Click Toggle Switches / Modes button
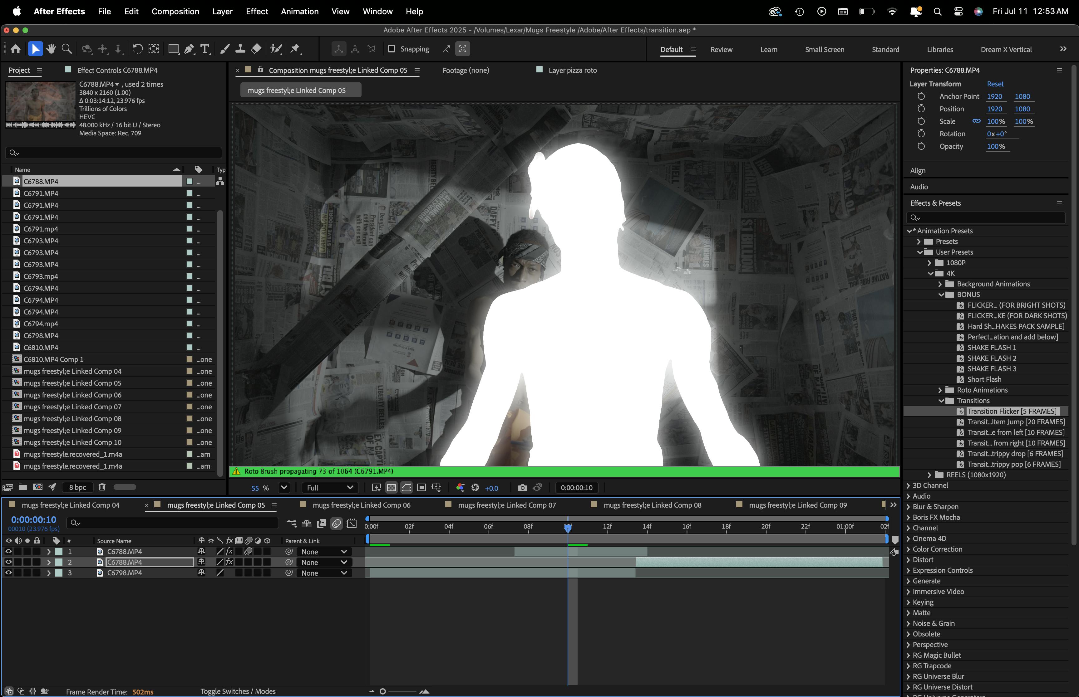Screen dimensions: 1079x697 (x=238, y=691)
